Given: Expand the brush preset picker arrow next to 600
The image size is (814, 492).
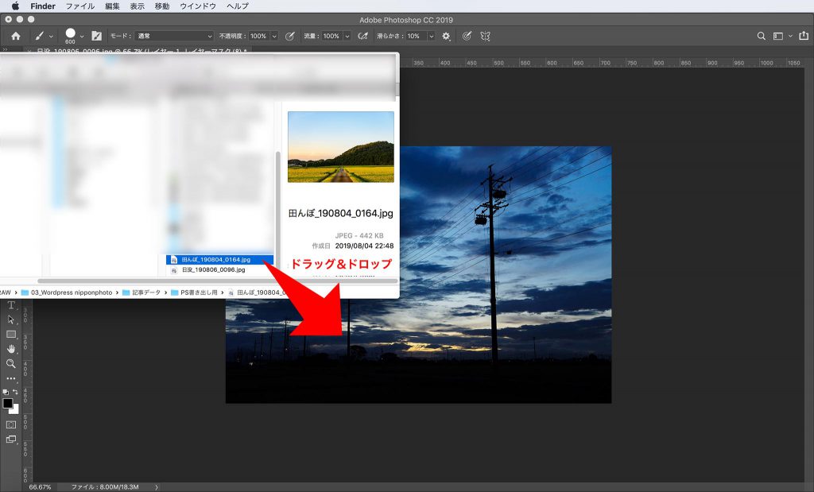Looking at the screenshot, I should [82, 37].
